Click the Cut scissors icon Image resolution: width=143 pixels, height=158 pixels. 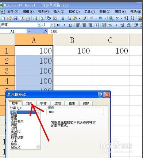click(63, 18)
